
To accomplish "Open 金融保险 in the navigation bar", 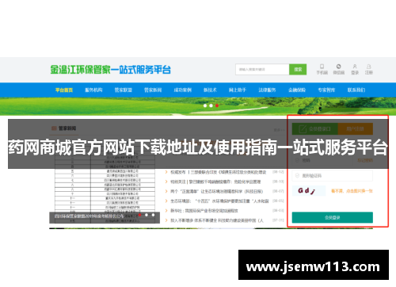I will click(297, 90).
